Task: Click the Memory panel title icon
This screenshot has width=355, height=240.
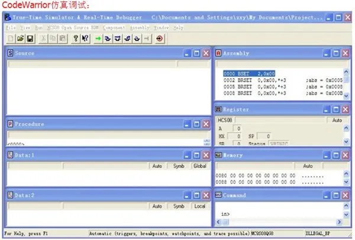Action: [x=218, y=155]
